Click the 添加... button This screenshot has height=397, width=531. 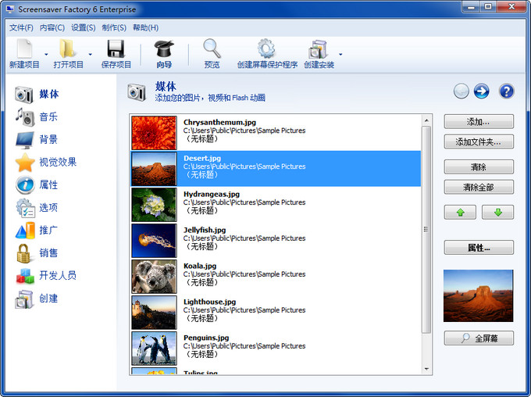pyautogui.click(x=479, y=122)
